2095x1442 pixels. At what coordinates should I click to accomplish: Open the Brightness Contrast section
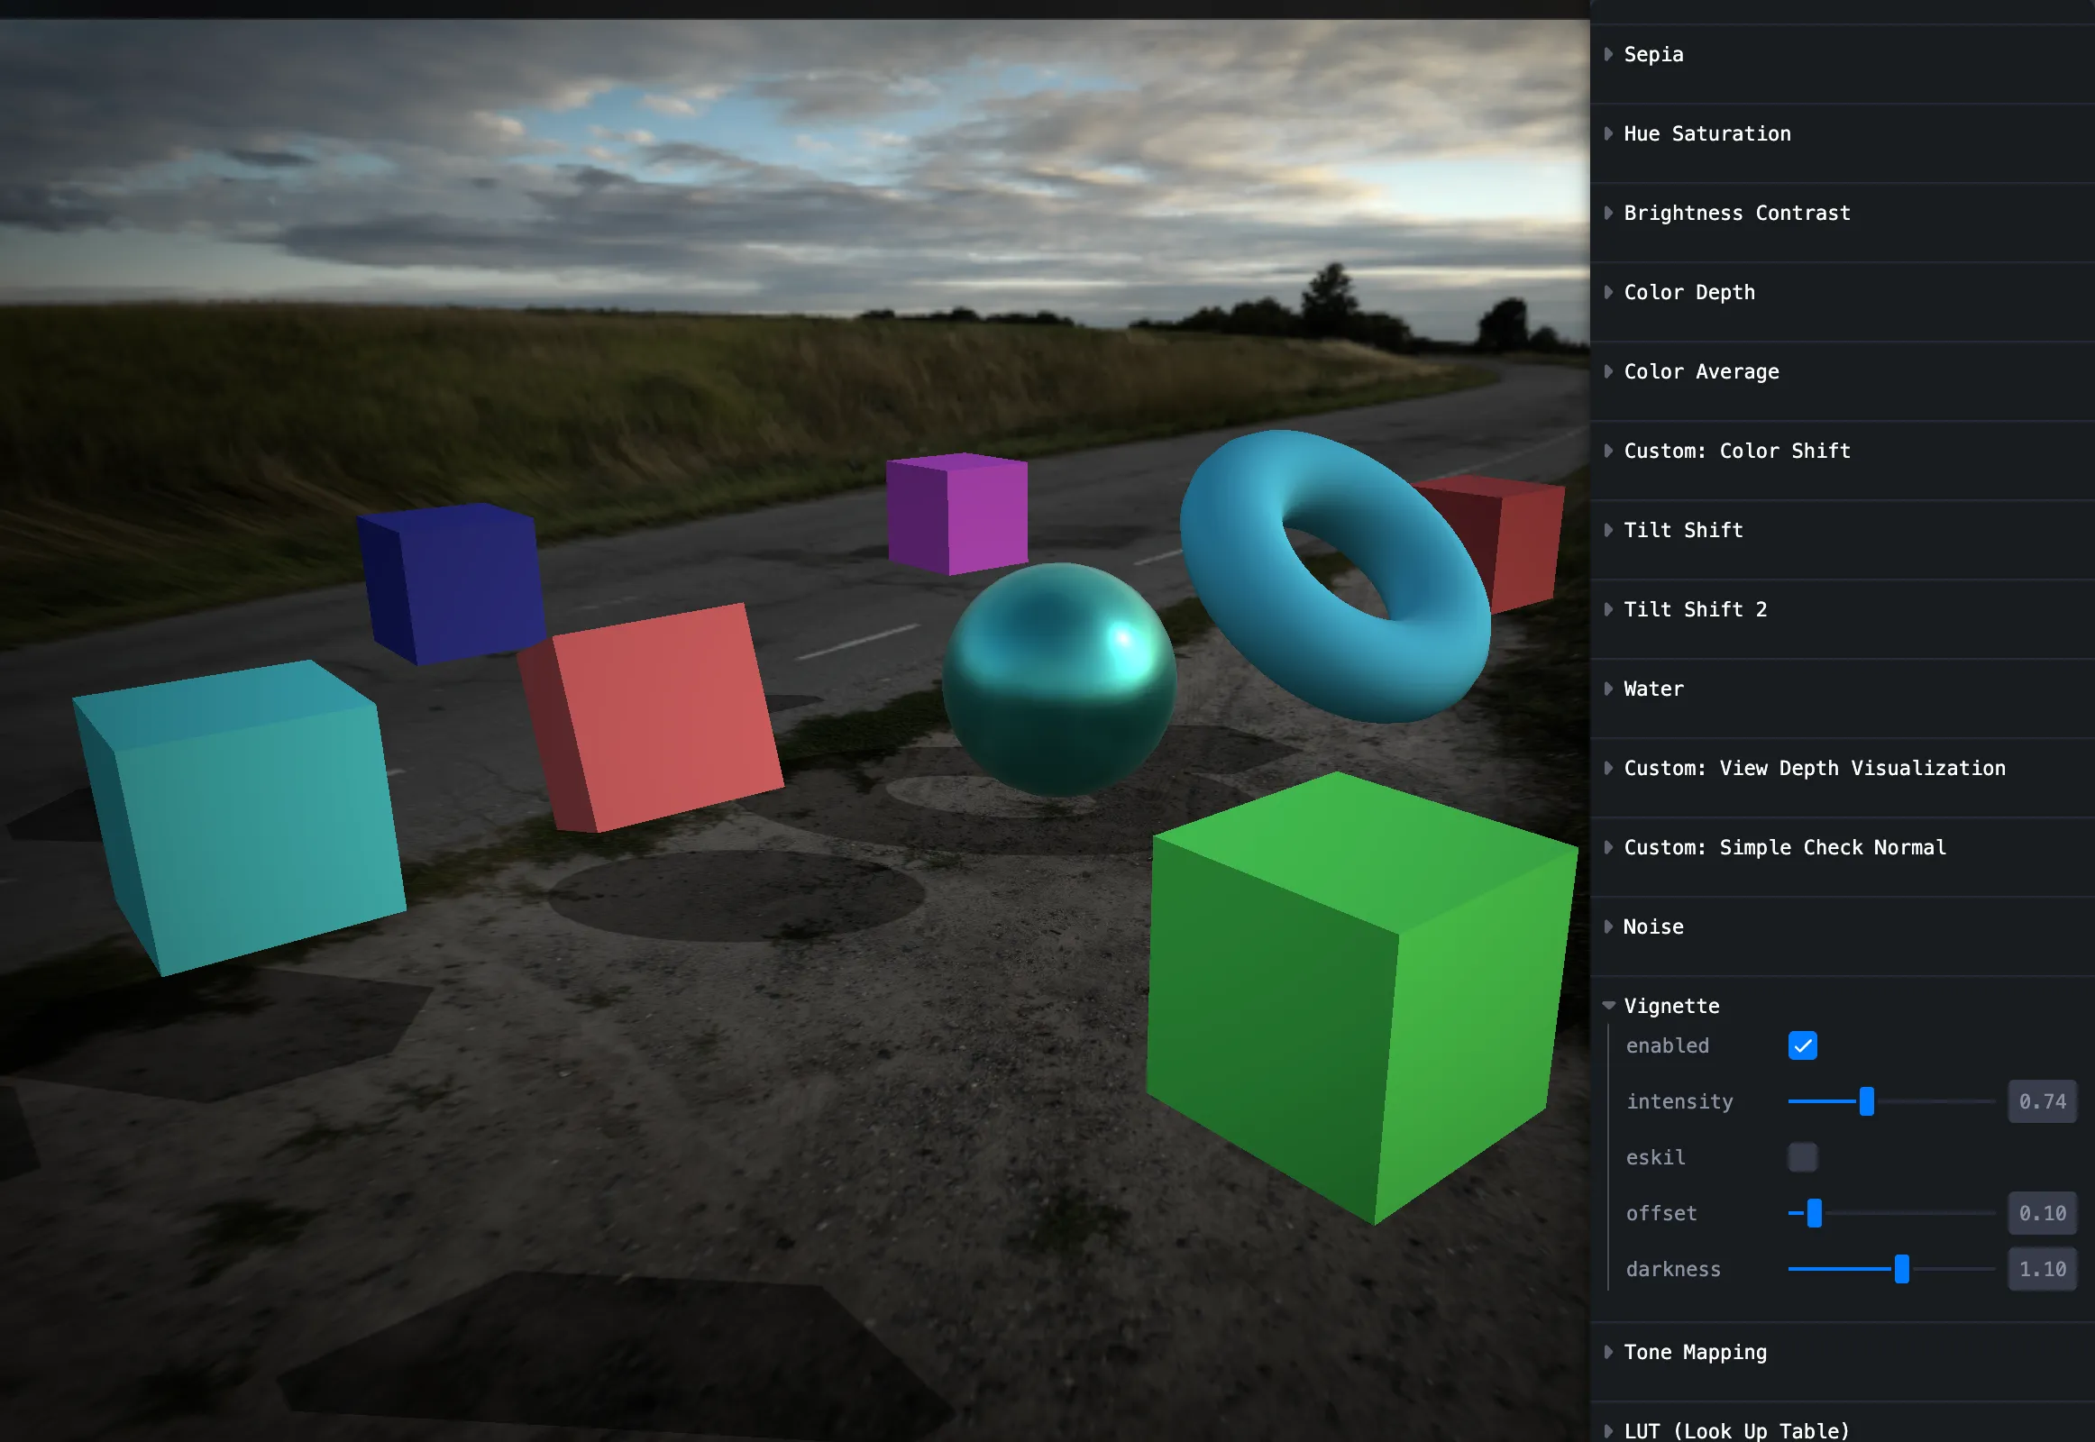1736,214
